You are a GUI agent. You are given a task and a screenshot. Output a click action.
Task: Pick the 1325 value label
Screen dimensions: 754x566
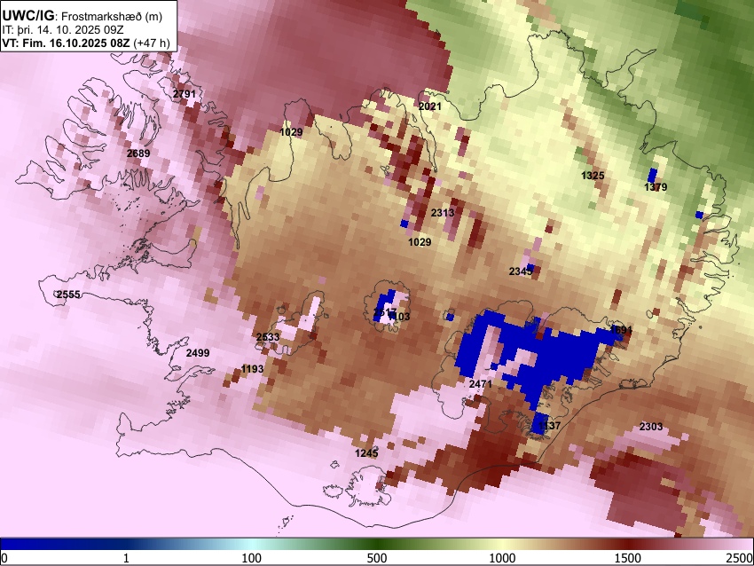[x=593, y=176]
